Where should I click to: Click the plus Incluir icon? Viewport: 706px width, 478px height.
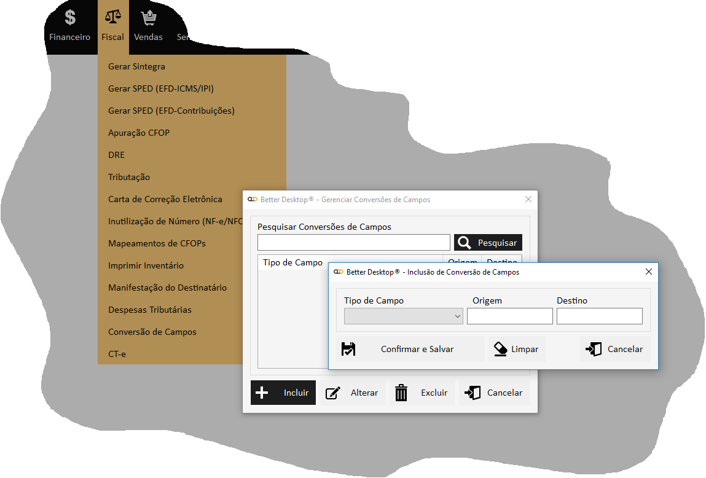tap(262, 393)
